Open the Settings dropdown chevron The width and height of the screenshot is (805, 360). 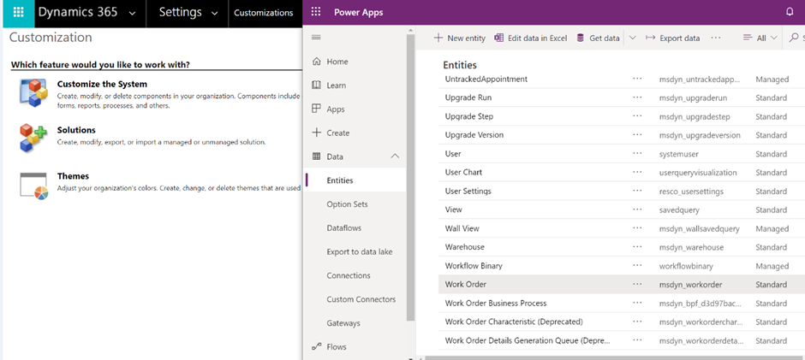(215, 14)
